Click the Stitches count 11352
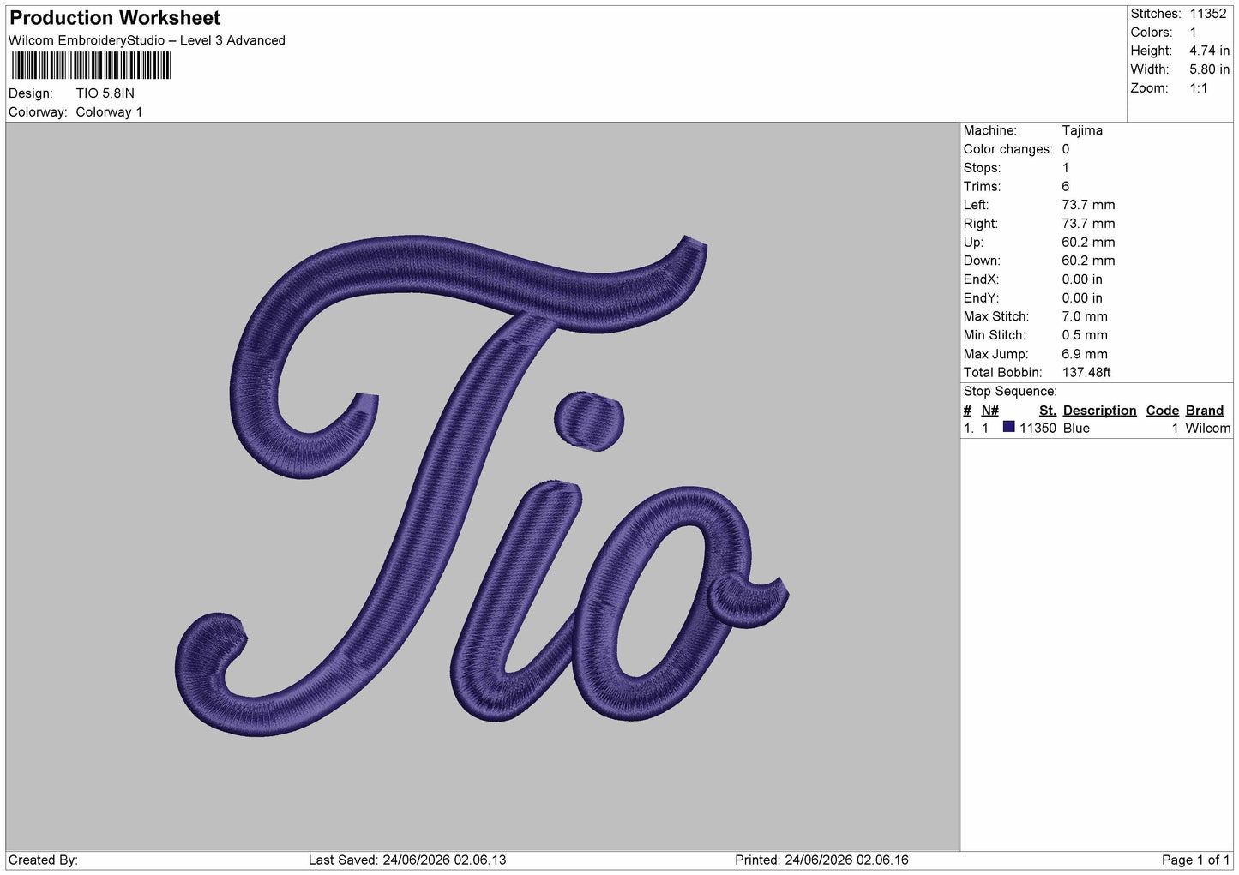This screenshot has height=875, width=1239. [1208, 14]
